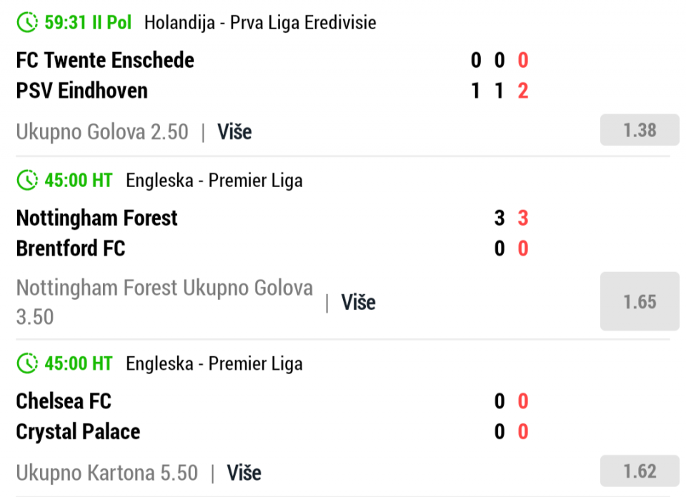Open Engleska - Premier Liga above Chelsea
686x497 pixels.
click(214, 363)
